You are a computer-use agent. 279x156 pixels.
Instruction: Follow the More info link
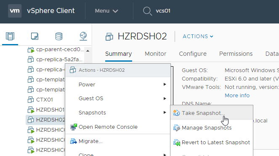pos(237,96)
